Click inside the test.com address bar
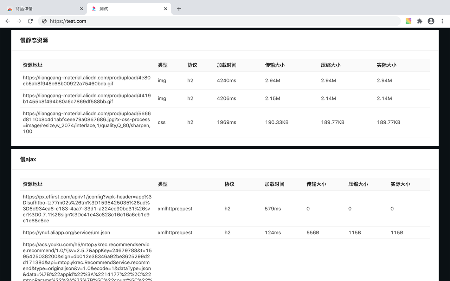Viewport: 450px width, 281px height. coord(141,21)
